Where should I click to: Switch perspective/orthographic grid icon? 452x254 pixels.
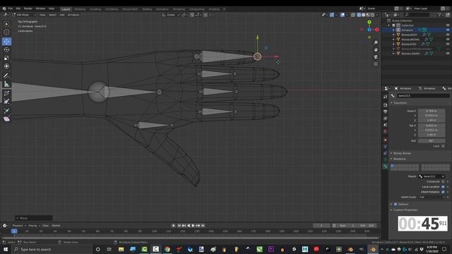pyautogui.click(x=376, y=64)
